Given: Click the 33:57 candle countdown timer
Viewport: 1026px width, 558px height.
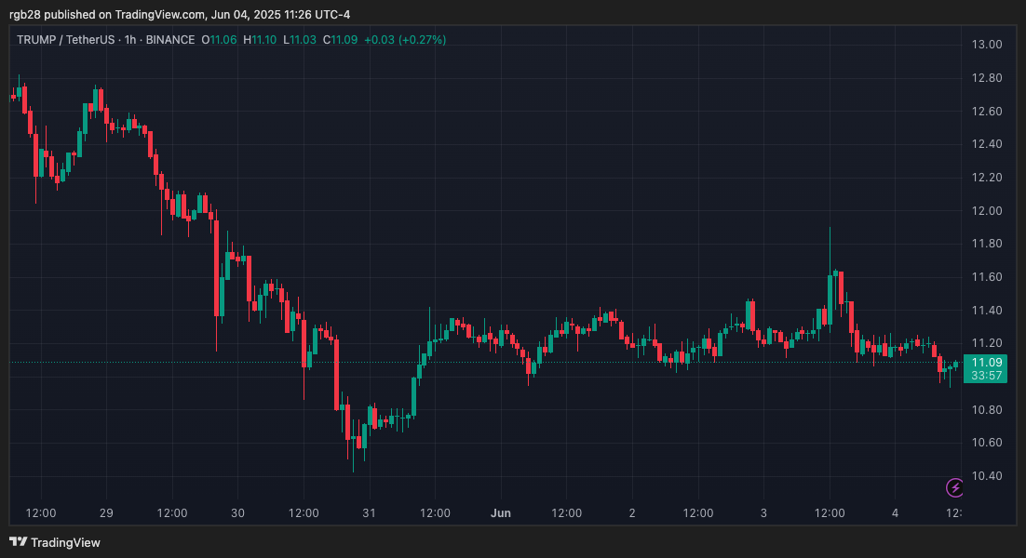Looking at the screenshot, I should (x=985, y=376).
